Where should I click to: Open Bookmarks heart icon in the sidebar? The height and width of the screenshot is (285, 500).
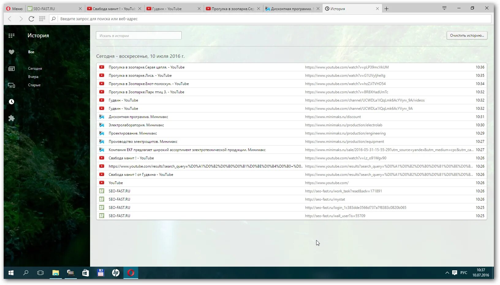coord(11,52)
